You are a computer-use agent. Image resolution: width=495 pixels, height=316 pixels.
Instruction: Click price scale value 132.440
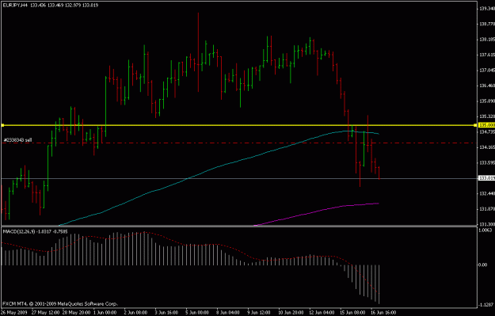[487, 193]
